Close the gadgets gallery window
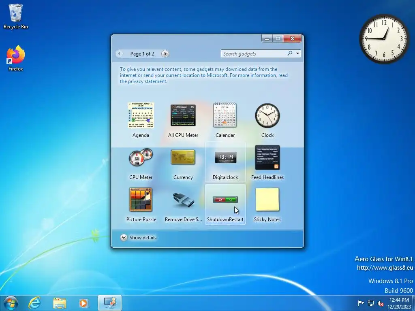 pos(292,38)
